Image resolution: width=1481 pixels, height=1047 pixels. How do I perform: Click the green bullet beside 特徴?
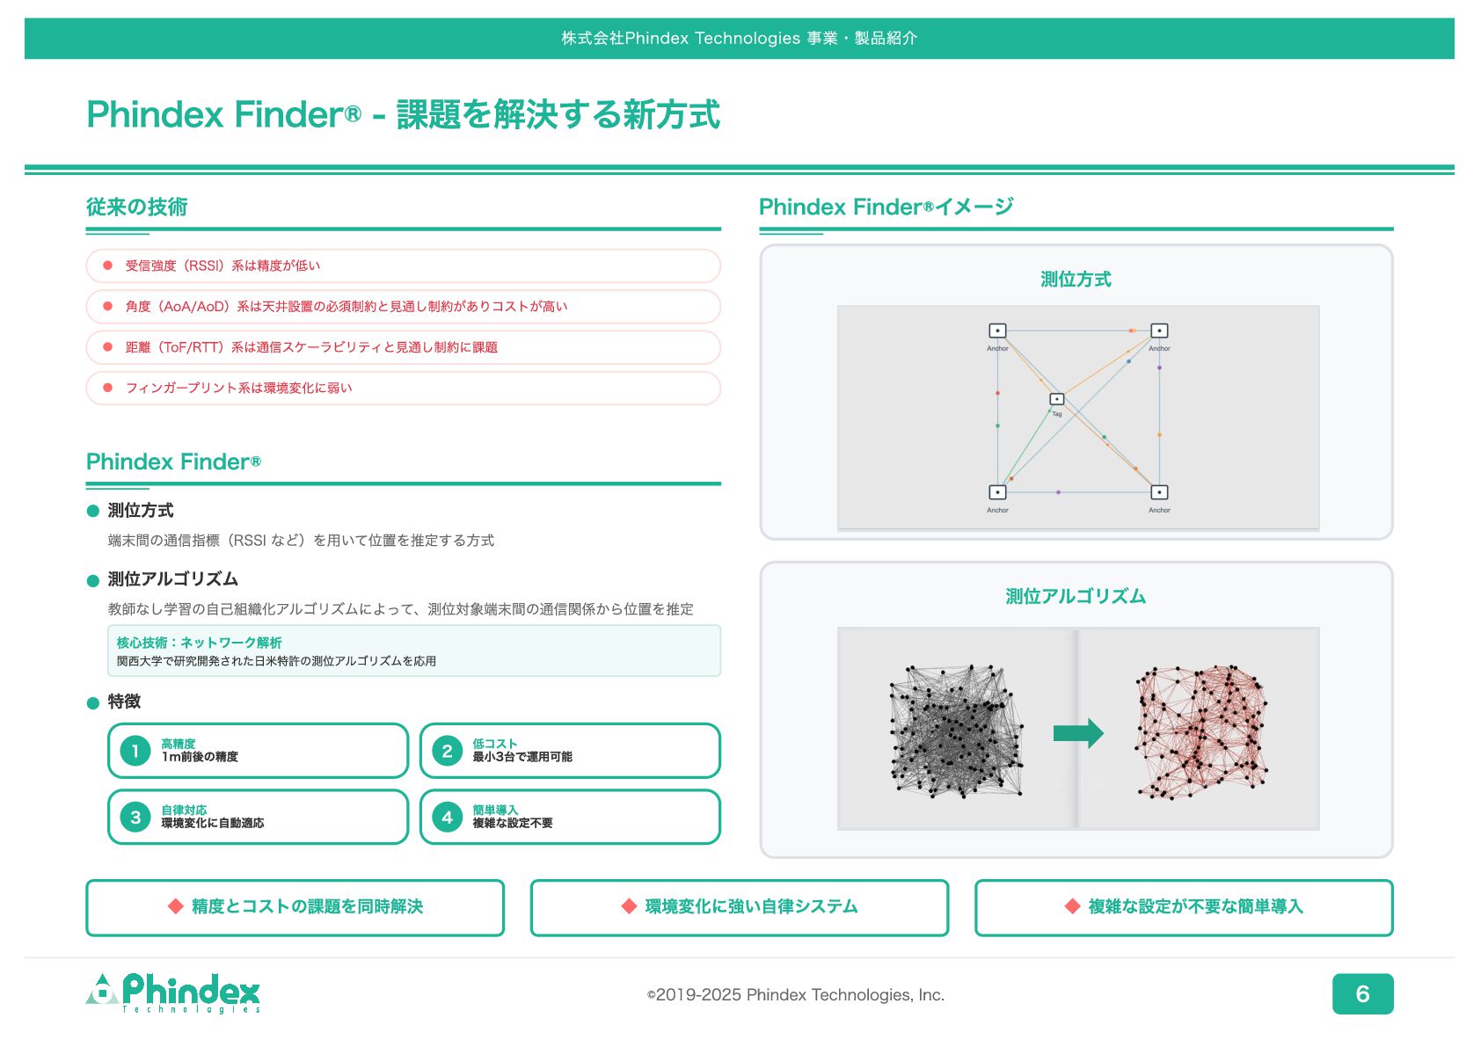tap(93, 702)
